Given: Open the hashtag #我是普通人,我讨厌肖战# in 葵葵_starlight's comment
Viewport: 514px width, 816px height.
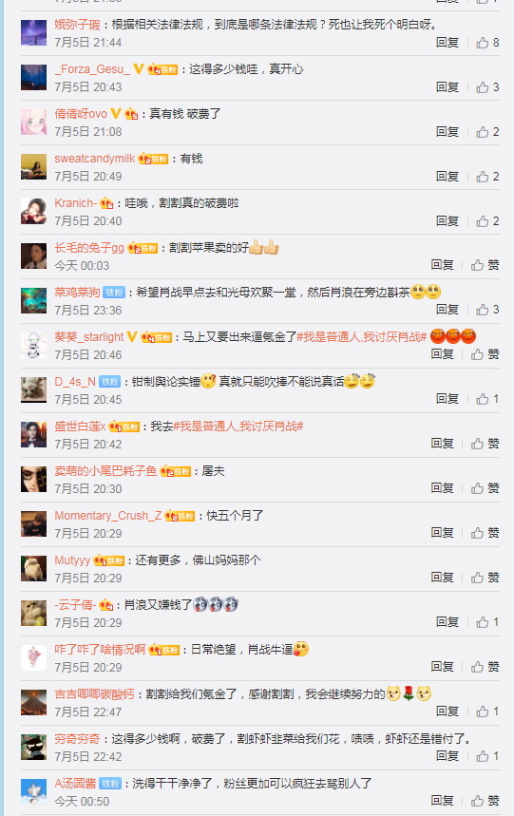Looking at the screenshot, I should (362, 337).
